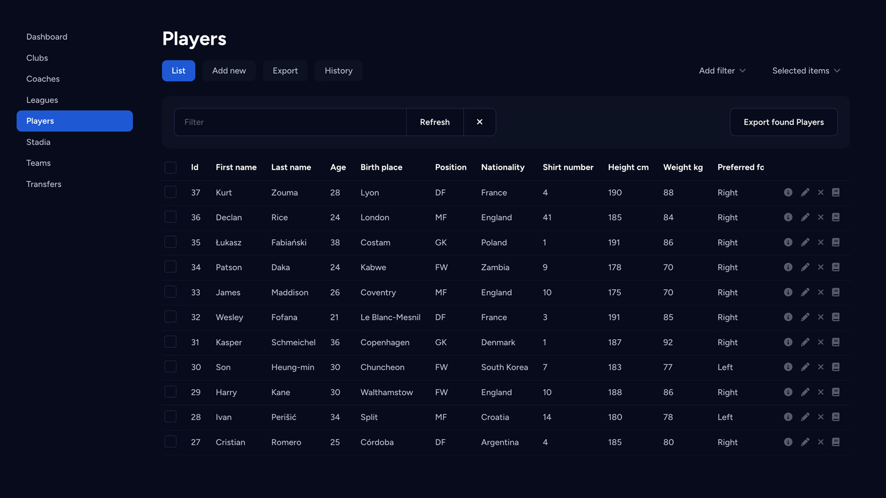Clear the filter with the X button
Viewport: 886px width, 498px height.
[479, 122]
